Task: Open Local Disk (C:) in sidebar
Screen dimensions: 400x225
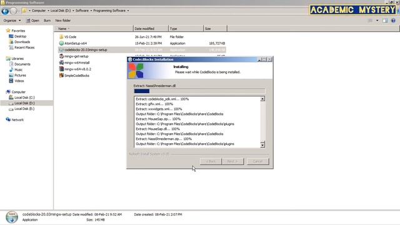Action: [24, 97]
